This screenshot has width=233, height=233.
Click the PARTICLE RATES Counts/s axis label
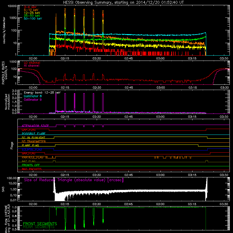point(4,73)
